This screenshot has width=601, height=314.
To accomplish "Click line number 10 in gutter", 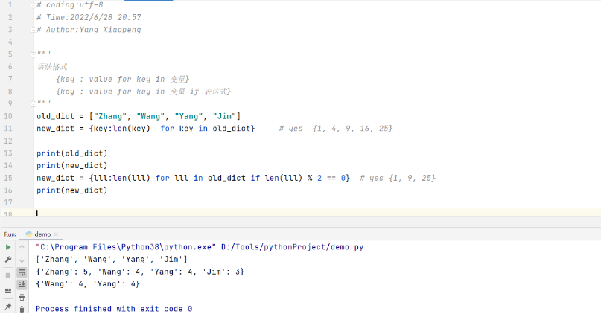I will [x=8, y=116].
